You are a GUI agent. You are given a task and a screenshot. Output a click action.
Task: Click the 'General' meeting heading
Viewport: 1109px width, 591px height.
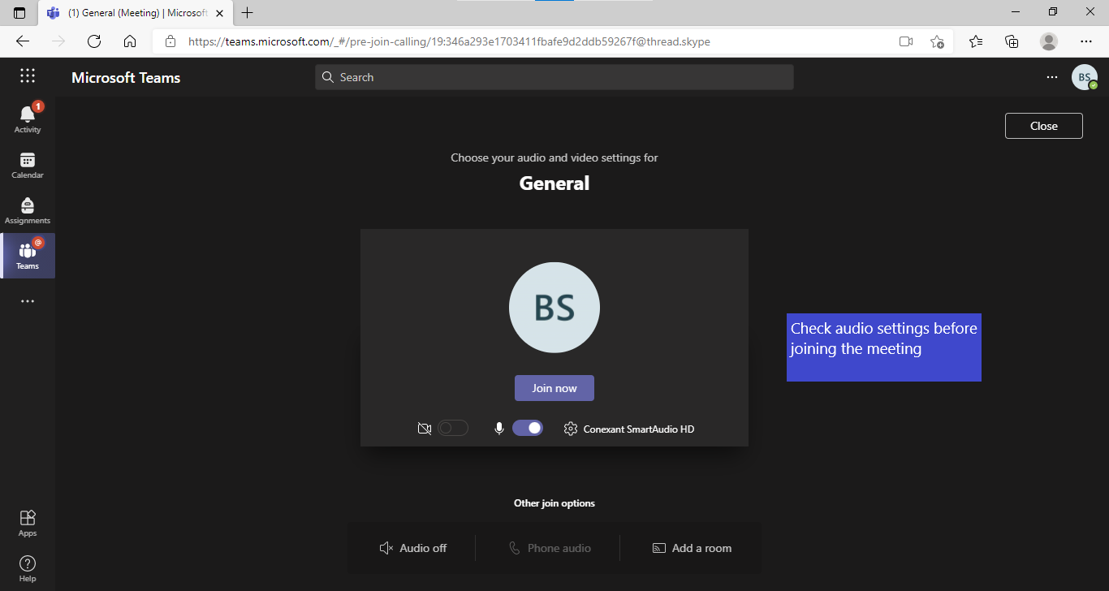pos(554,183)
